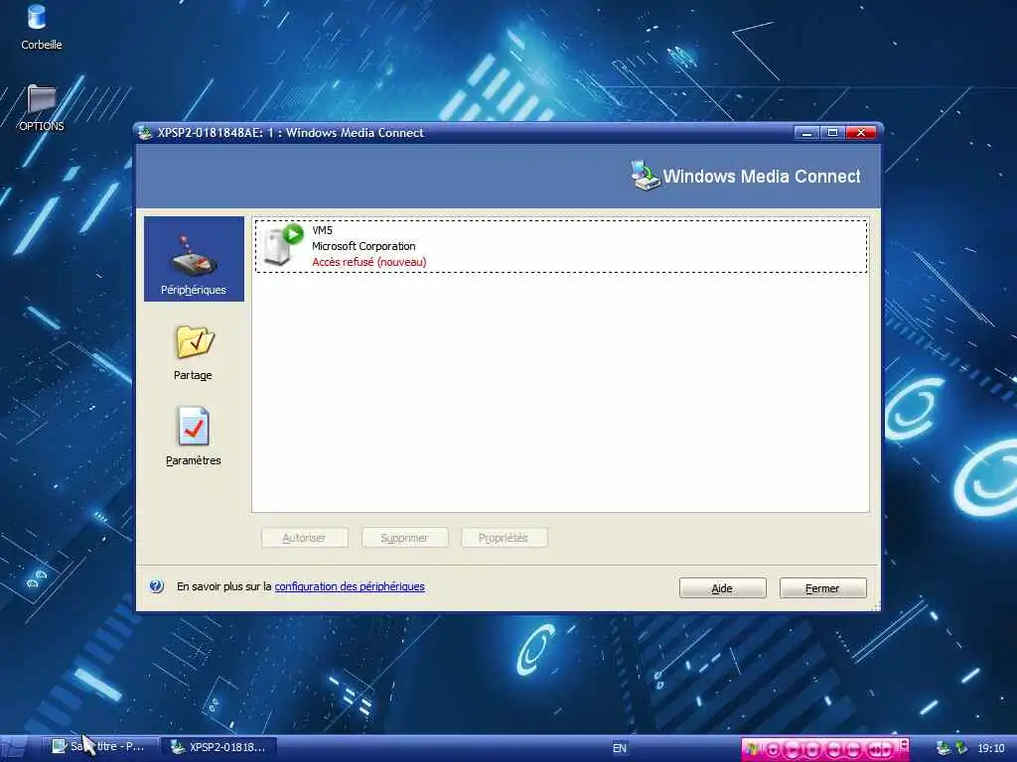Click next track in Media Player toolbar
Viewport: 1017px width, 762px height.
tap(853, 749)
